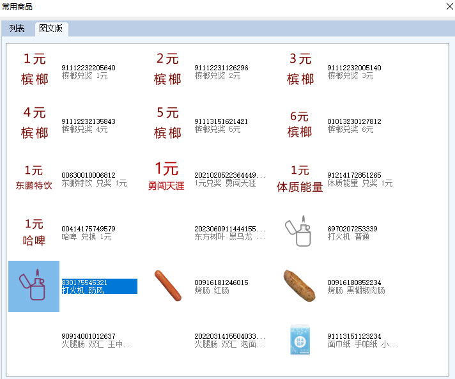The image size is (455, 379).
Task: Select the 火腿肠 双汇 泡面 item label
Action: pyautogui.click(x=230, y=344)
